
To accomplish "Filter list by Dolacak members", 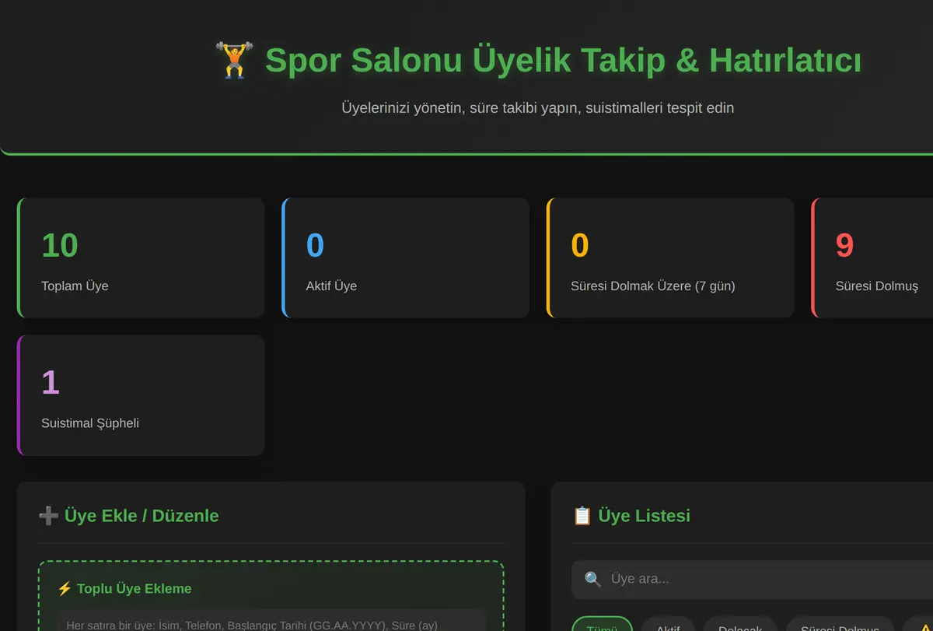I will [x=739, y=624].
